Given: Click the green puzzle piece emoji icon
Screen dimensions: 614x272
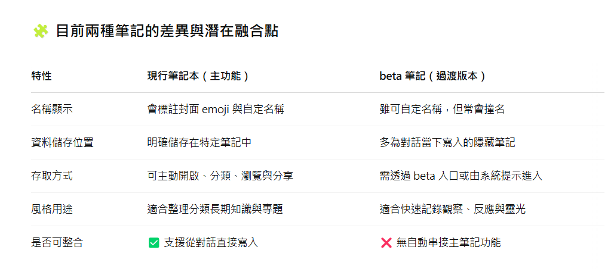Looking at the screenshot, I should (x=41, y=31).
